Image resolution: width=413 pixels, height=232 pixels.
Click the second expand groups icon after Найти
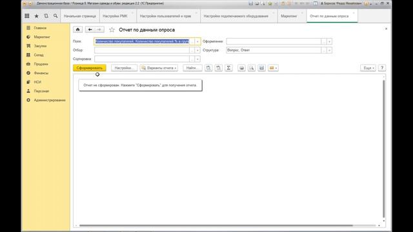point(218,68)
